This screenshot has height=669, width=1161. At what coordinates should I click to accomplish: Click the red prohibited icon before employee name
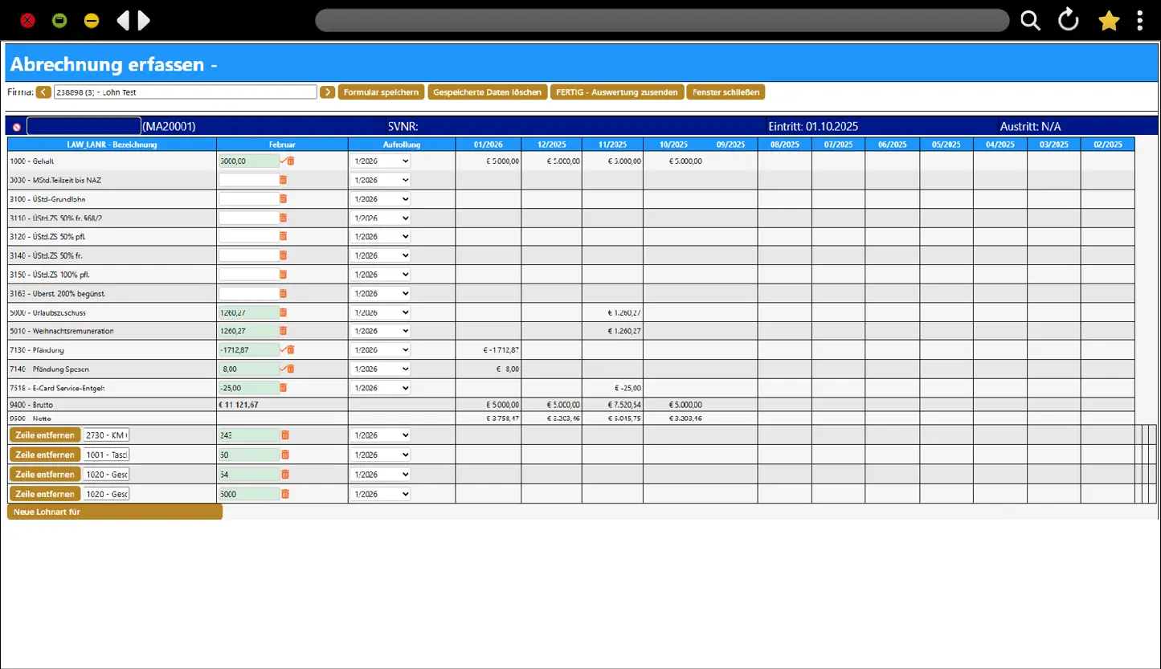click(x=17, y=127)
